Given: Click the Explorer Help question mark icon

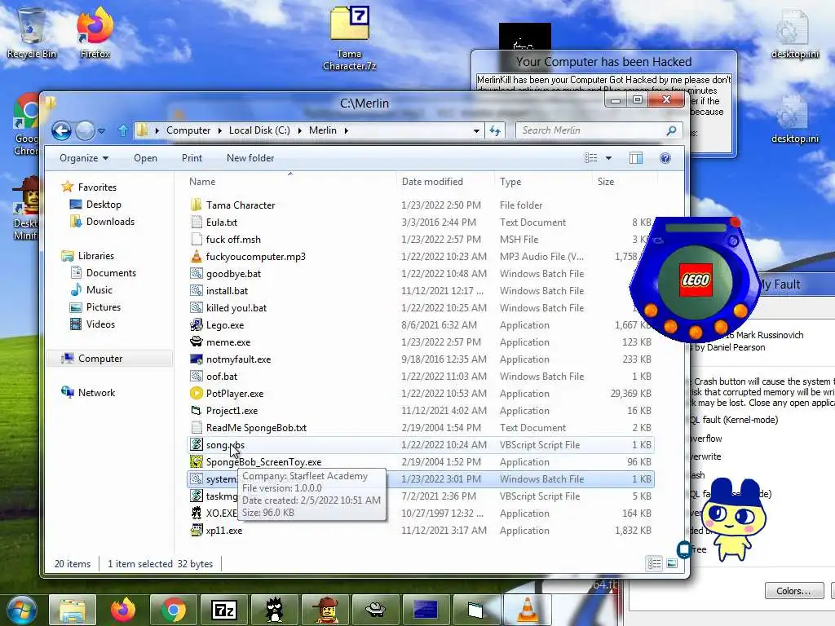Looking at the screenshot, I should point(665,158).
